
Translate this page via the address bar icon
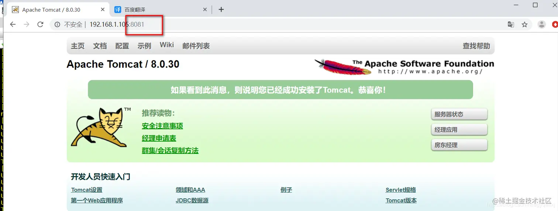point(511,24)
